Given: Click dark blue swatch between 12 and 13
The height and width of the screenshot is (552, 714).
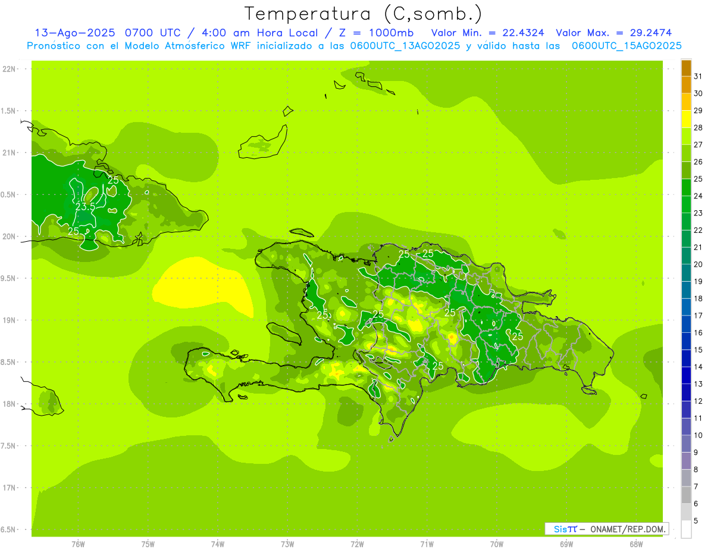Looking at the screenshot, I should (x=686, y=392).
